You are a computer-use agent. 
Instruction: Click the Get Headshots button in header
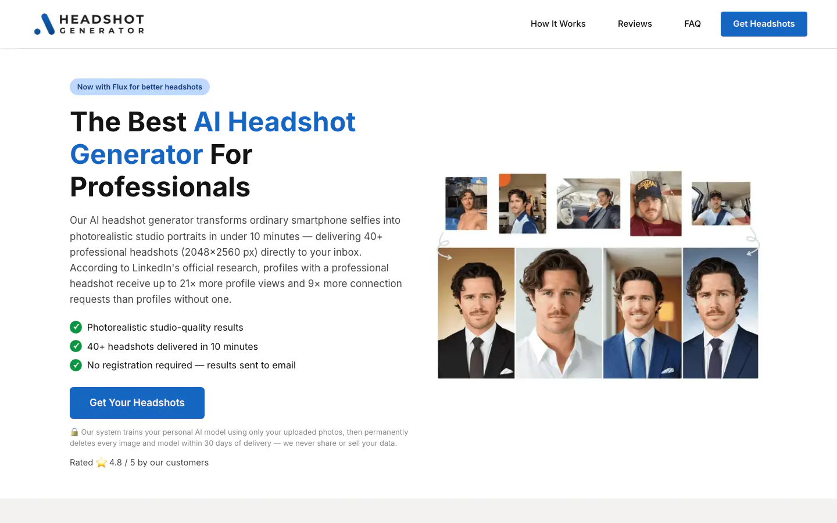(764, 24)
